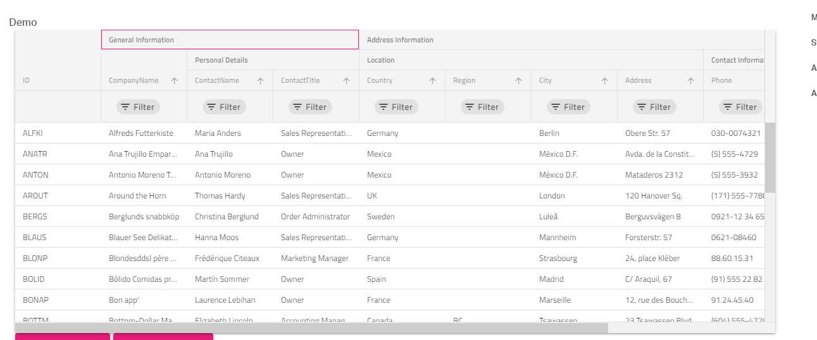Open Filter chip under Region
Viewport: 817px width, 340px height.
click(x=482, y=107)
